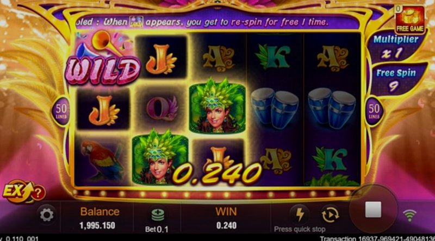Stop the spin with the square button
435x241 pixels.
tap(373, 210)
